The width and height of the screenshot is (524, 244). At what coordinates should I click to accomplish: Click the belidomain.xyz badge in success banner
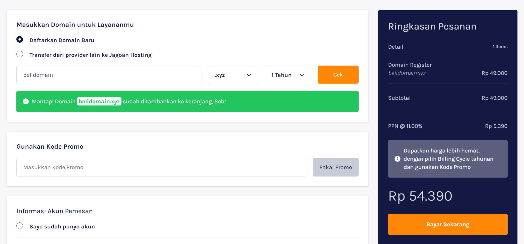[99, 101]
